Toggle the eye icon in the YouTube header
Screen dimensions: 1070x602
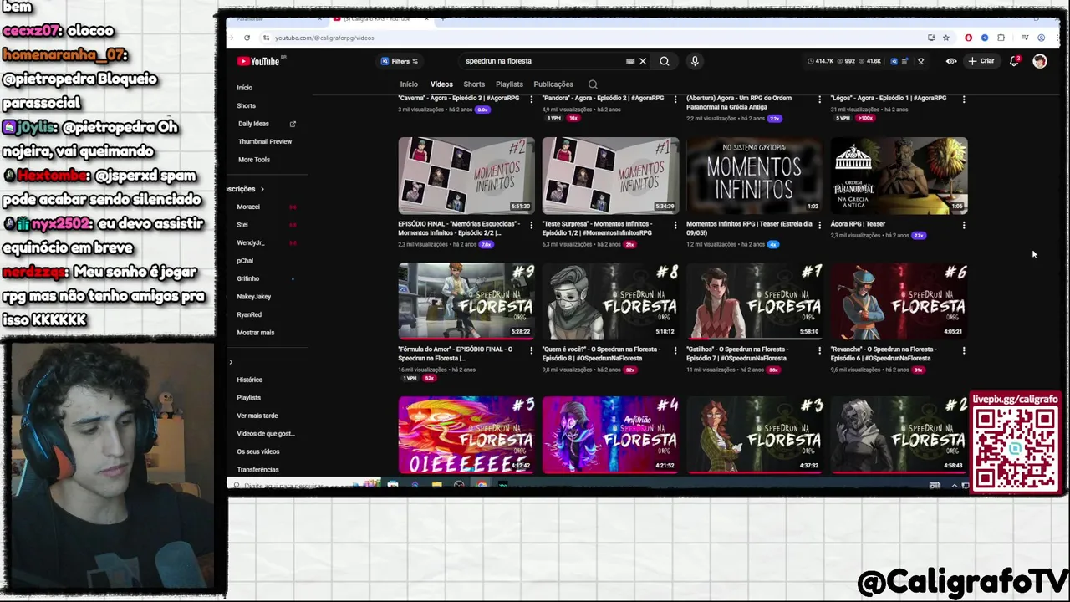(951, 61)
